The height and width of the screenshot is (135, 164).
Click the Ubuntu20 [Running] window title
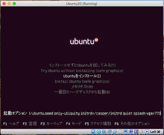click(x=81, y=4)
